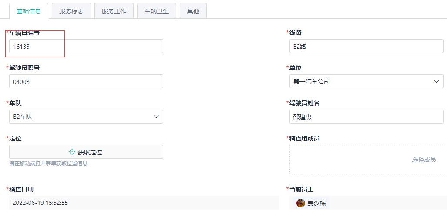Show the 其他 tab
The image size is (447, 214).
[193, 11]
